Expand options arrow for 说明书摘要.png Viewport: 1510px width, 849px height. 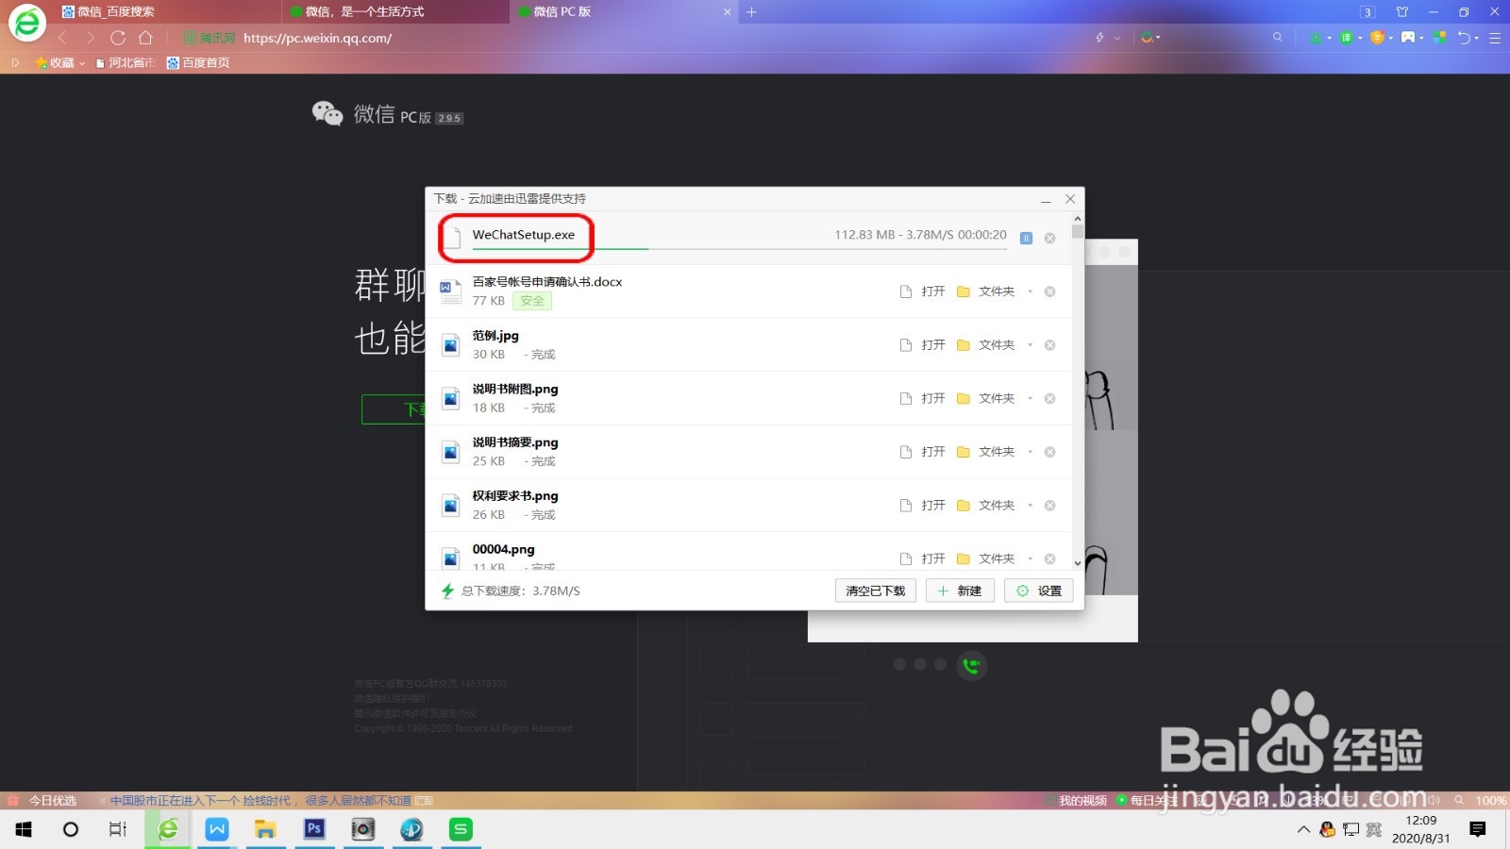click(1030, 452)
